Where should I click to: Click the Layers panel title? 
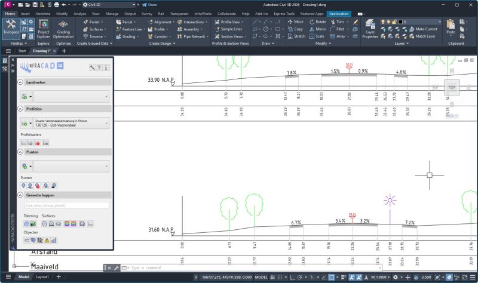[x=401, y=44]
